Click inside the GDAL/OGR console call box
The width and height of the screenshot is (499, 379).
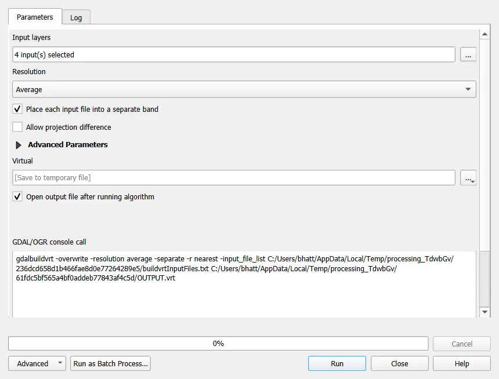click(x=244, y=284)
